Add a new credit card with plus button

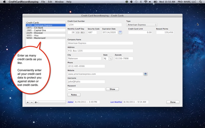click(x=28, y=102)
